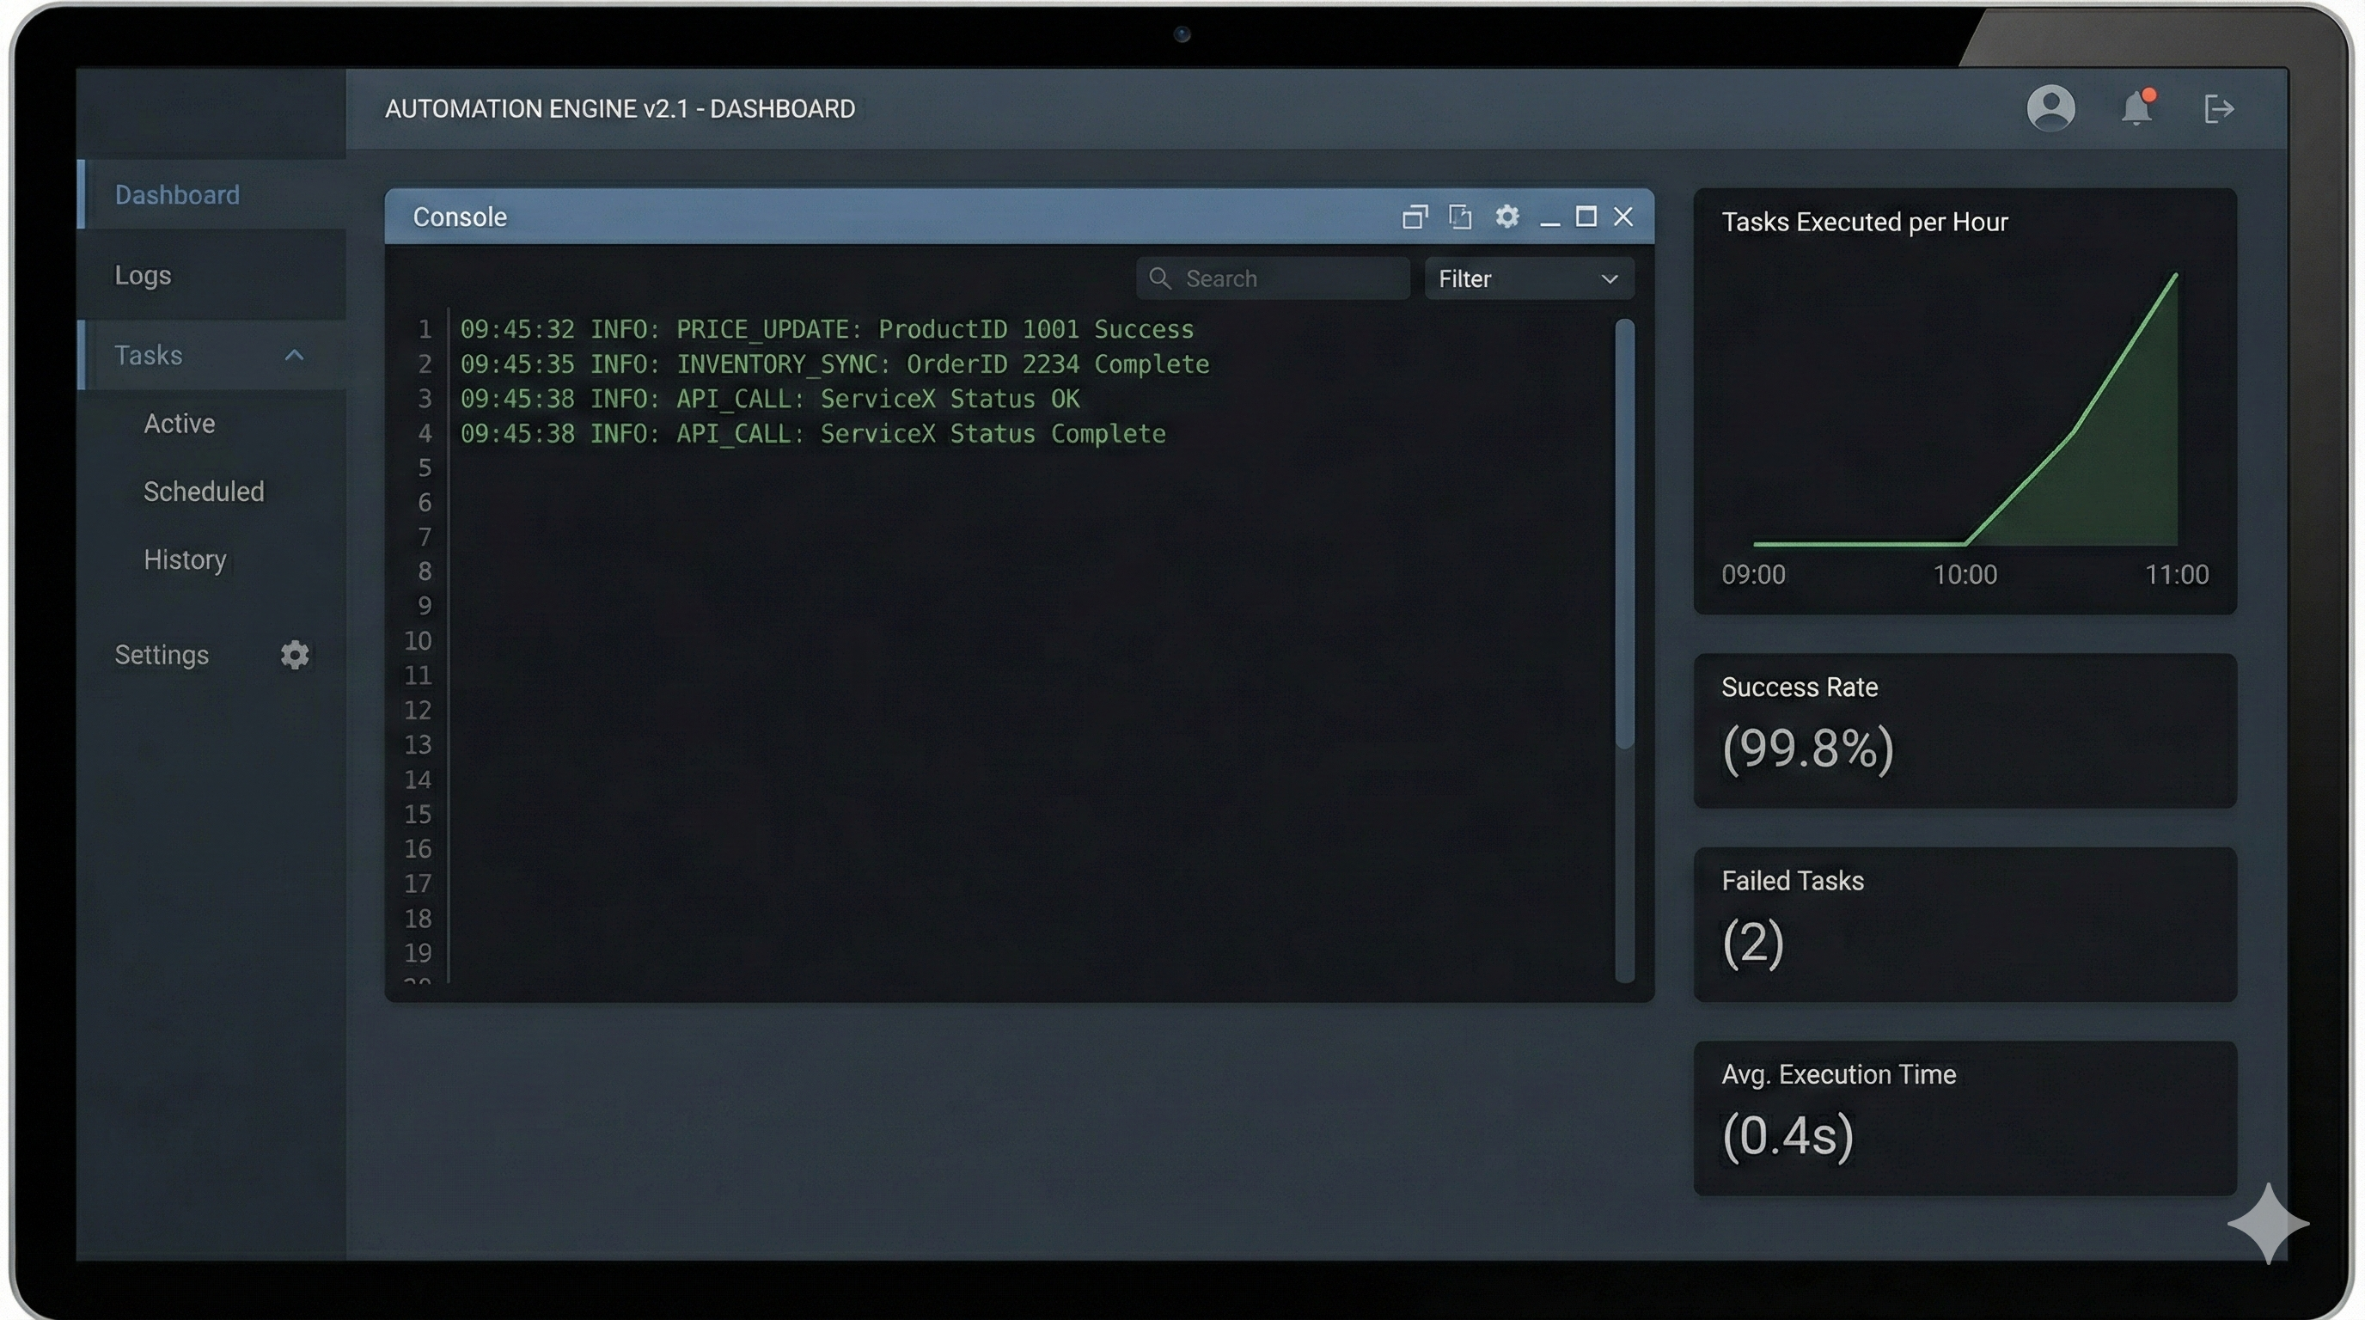Go to the Logs section

pyautogui.click(x=144, y=275)
